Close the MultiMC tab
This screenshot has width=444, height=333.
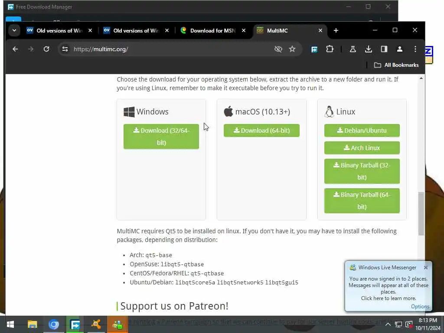320,30
